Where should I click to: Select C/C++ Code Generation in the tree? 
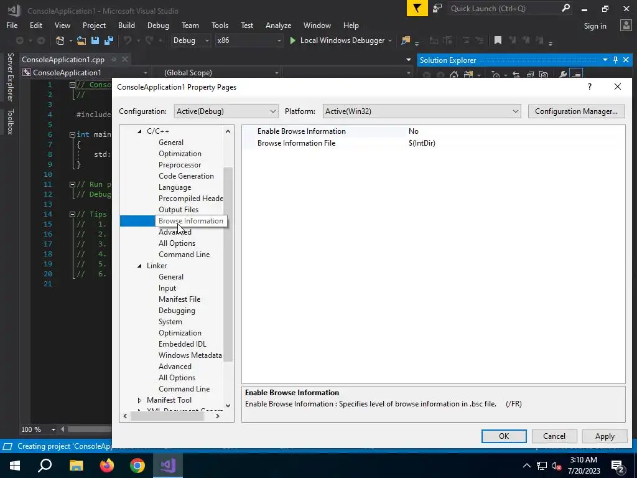click(186, 176)
